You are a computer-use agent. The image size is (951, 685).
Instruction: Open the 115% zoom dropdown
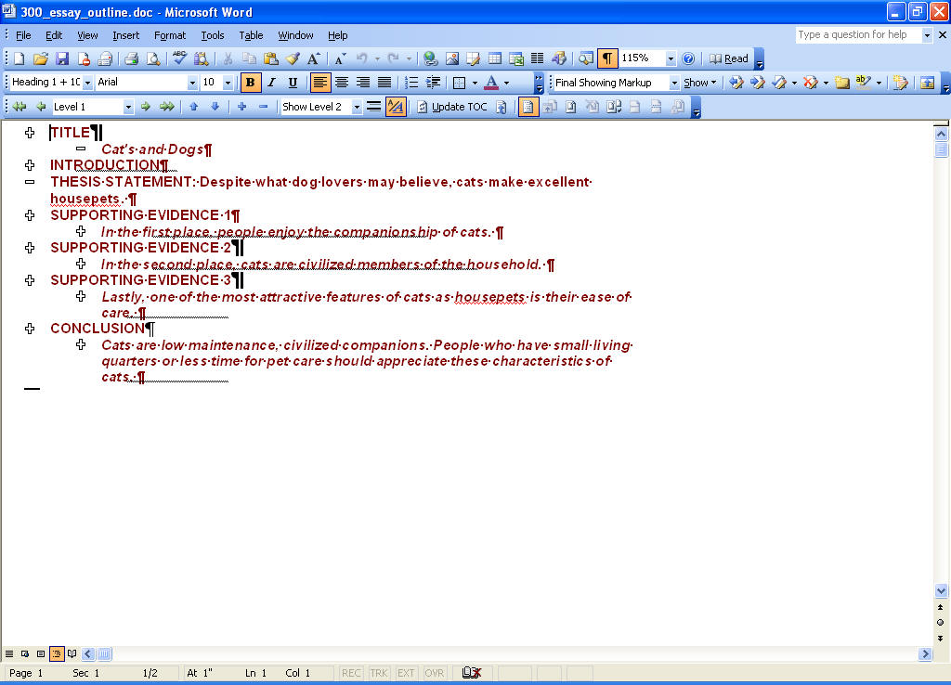pos(671,58)
